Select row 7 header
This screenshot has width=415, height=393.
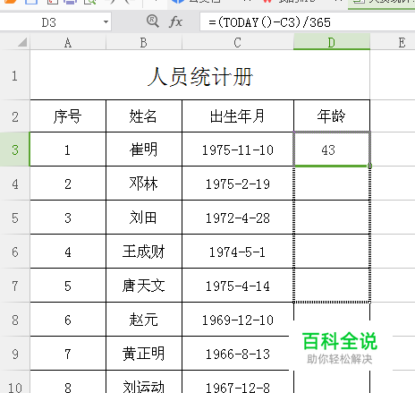(14, 286)
